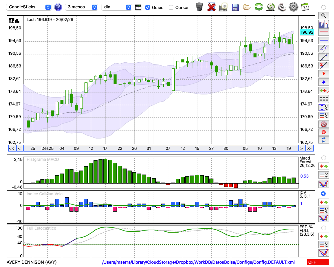Image resolution: width=334 pixels, height=267 pixels.
Task: Open the settings gear icon
Action: pos(293,7)
